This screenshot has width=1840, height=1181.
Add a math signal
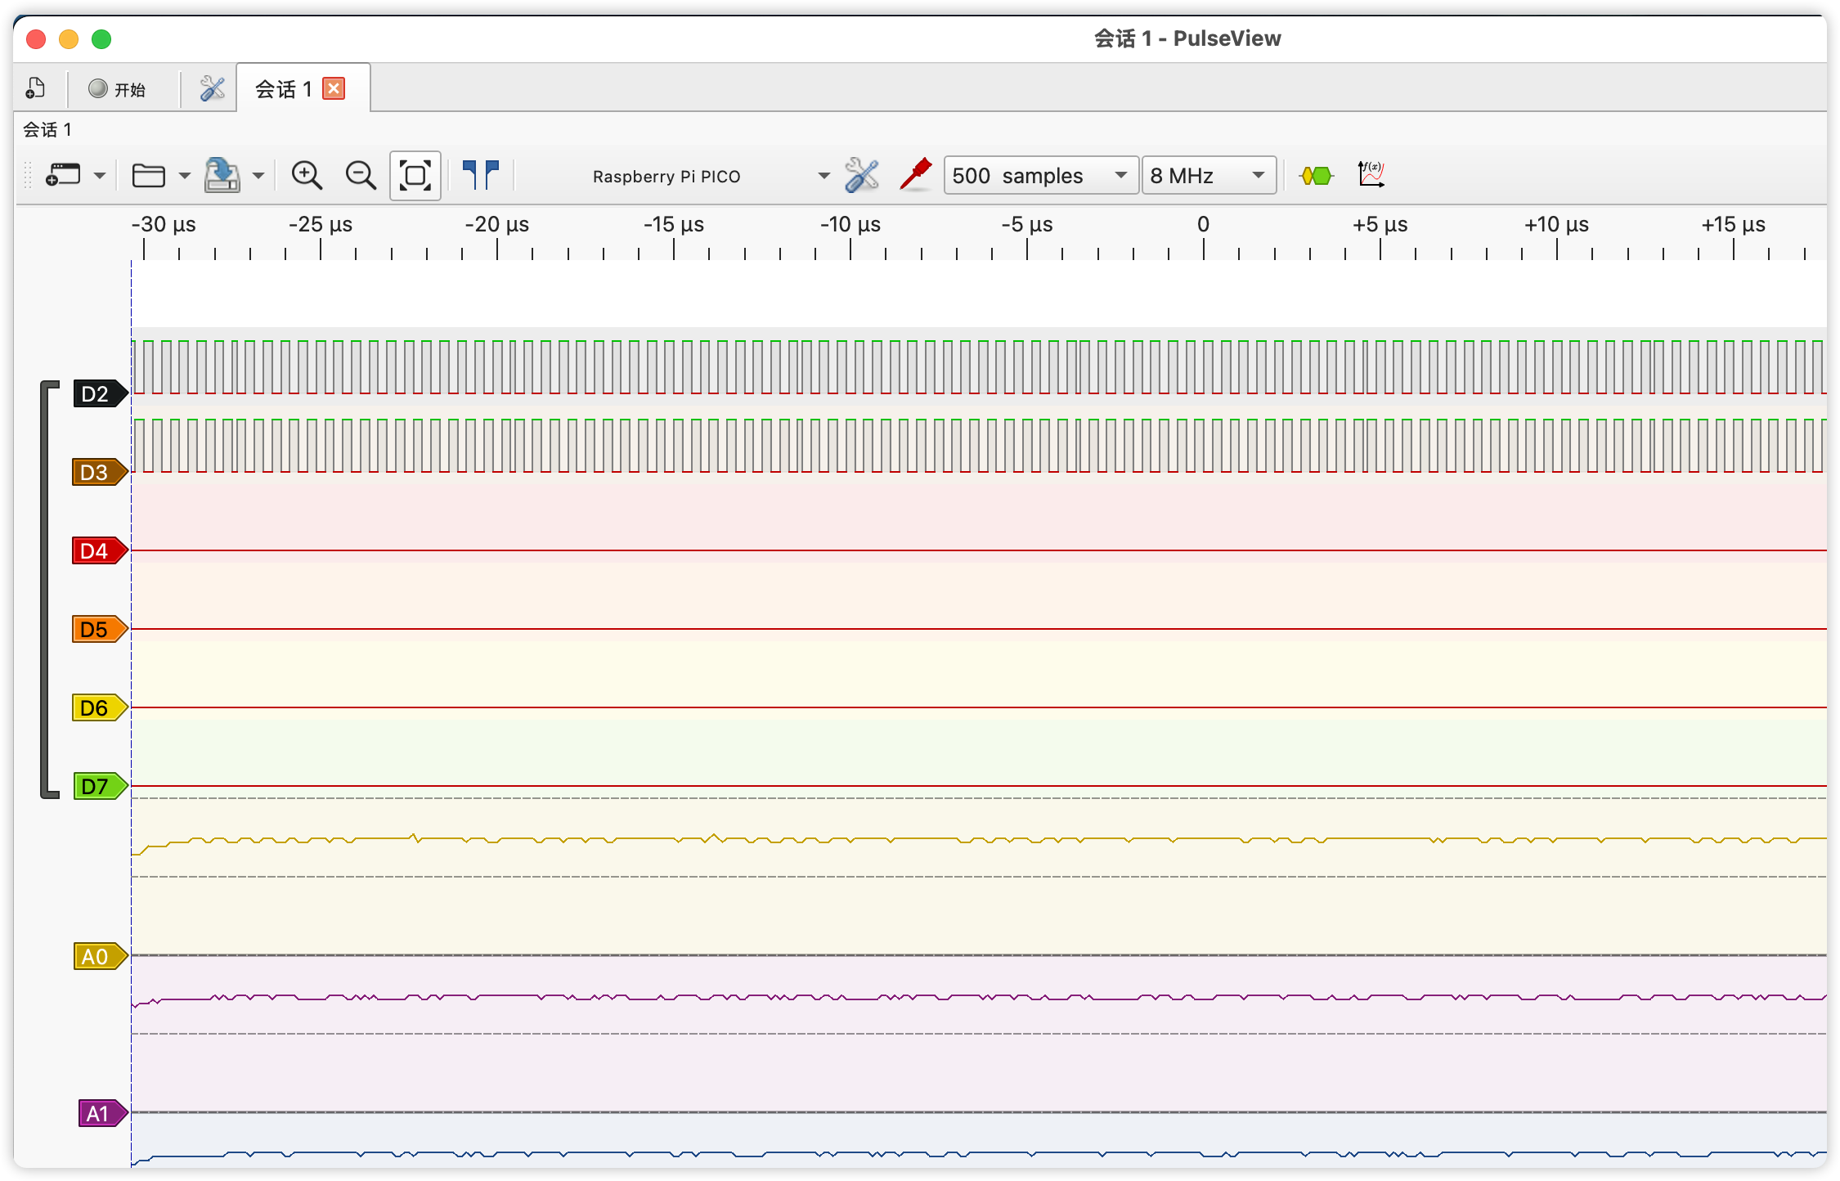click(1371, 175)
